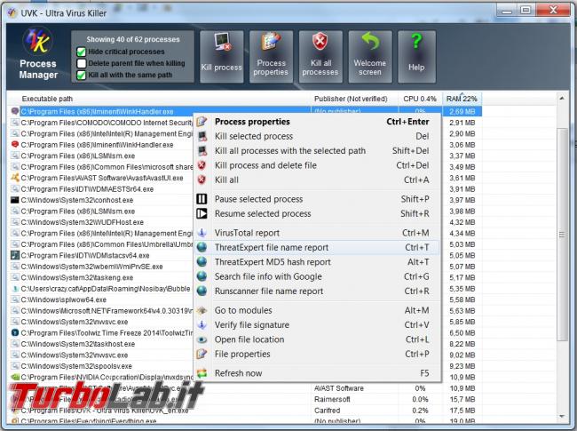Select Kill process and delete file
This screenshot has width=577, height=431.
[317, 165]
